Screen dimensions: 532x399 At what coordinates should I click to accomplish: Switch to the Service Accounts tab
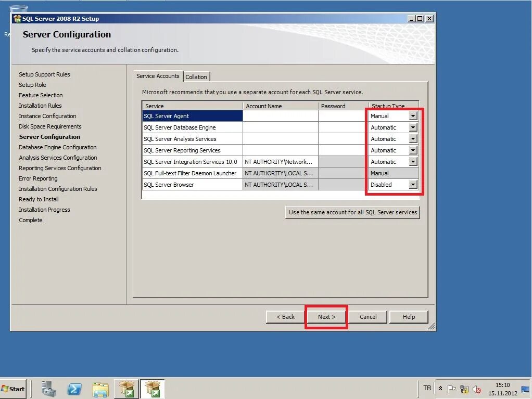[158, 76]
